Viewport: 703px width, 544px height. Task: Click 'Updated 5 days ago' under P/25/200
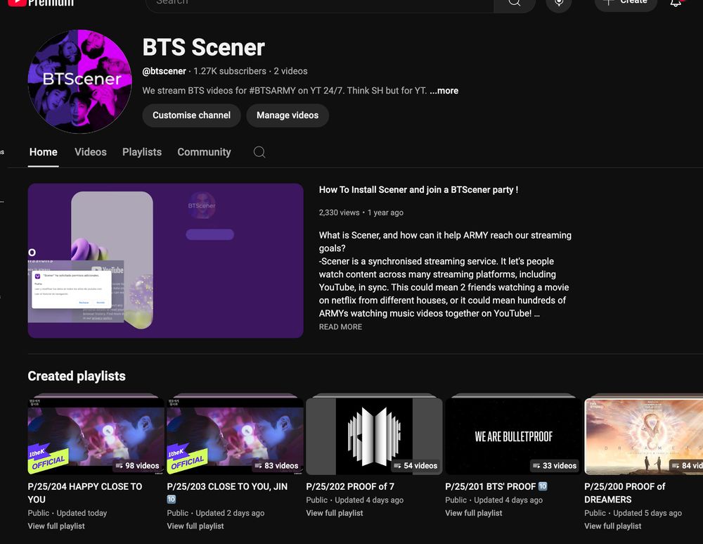(647, 512)
